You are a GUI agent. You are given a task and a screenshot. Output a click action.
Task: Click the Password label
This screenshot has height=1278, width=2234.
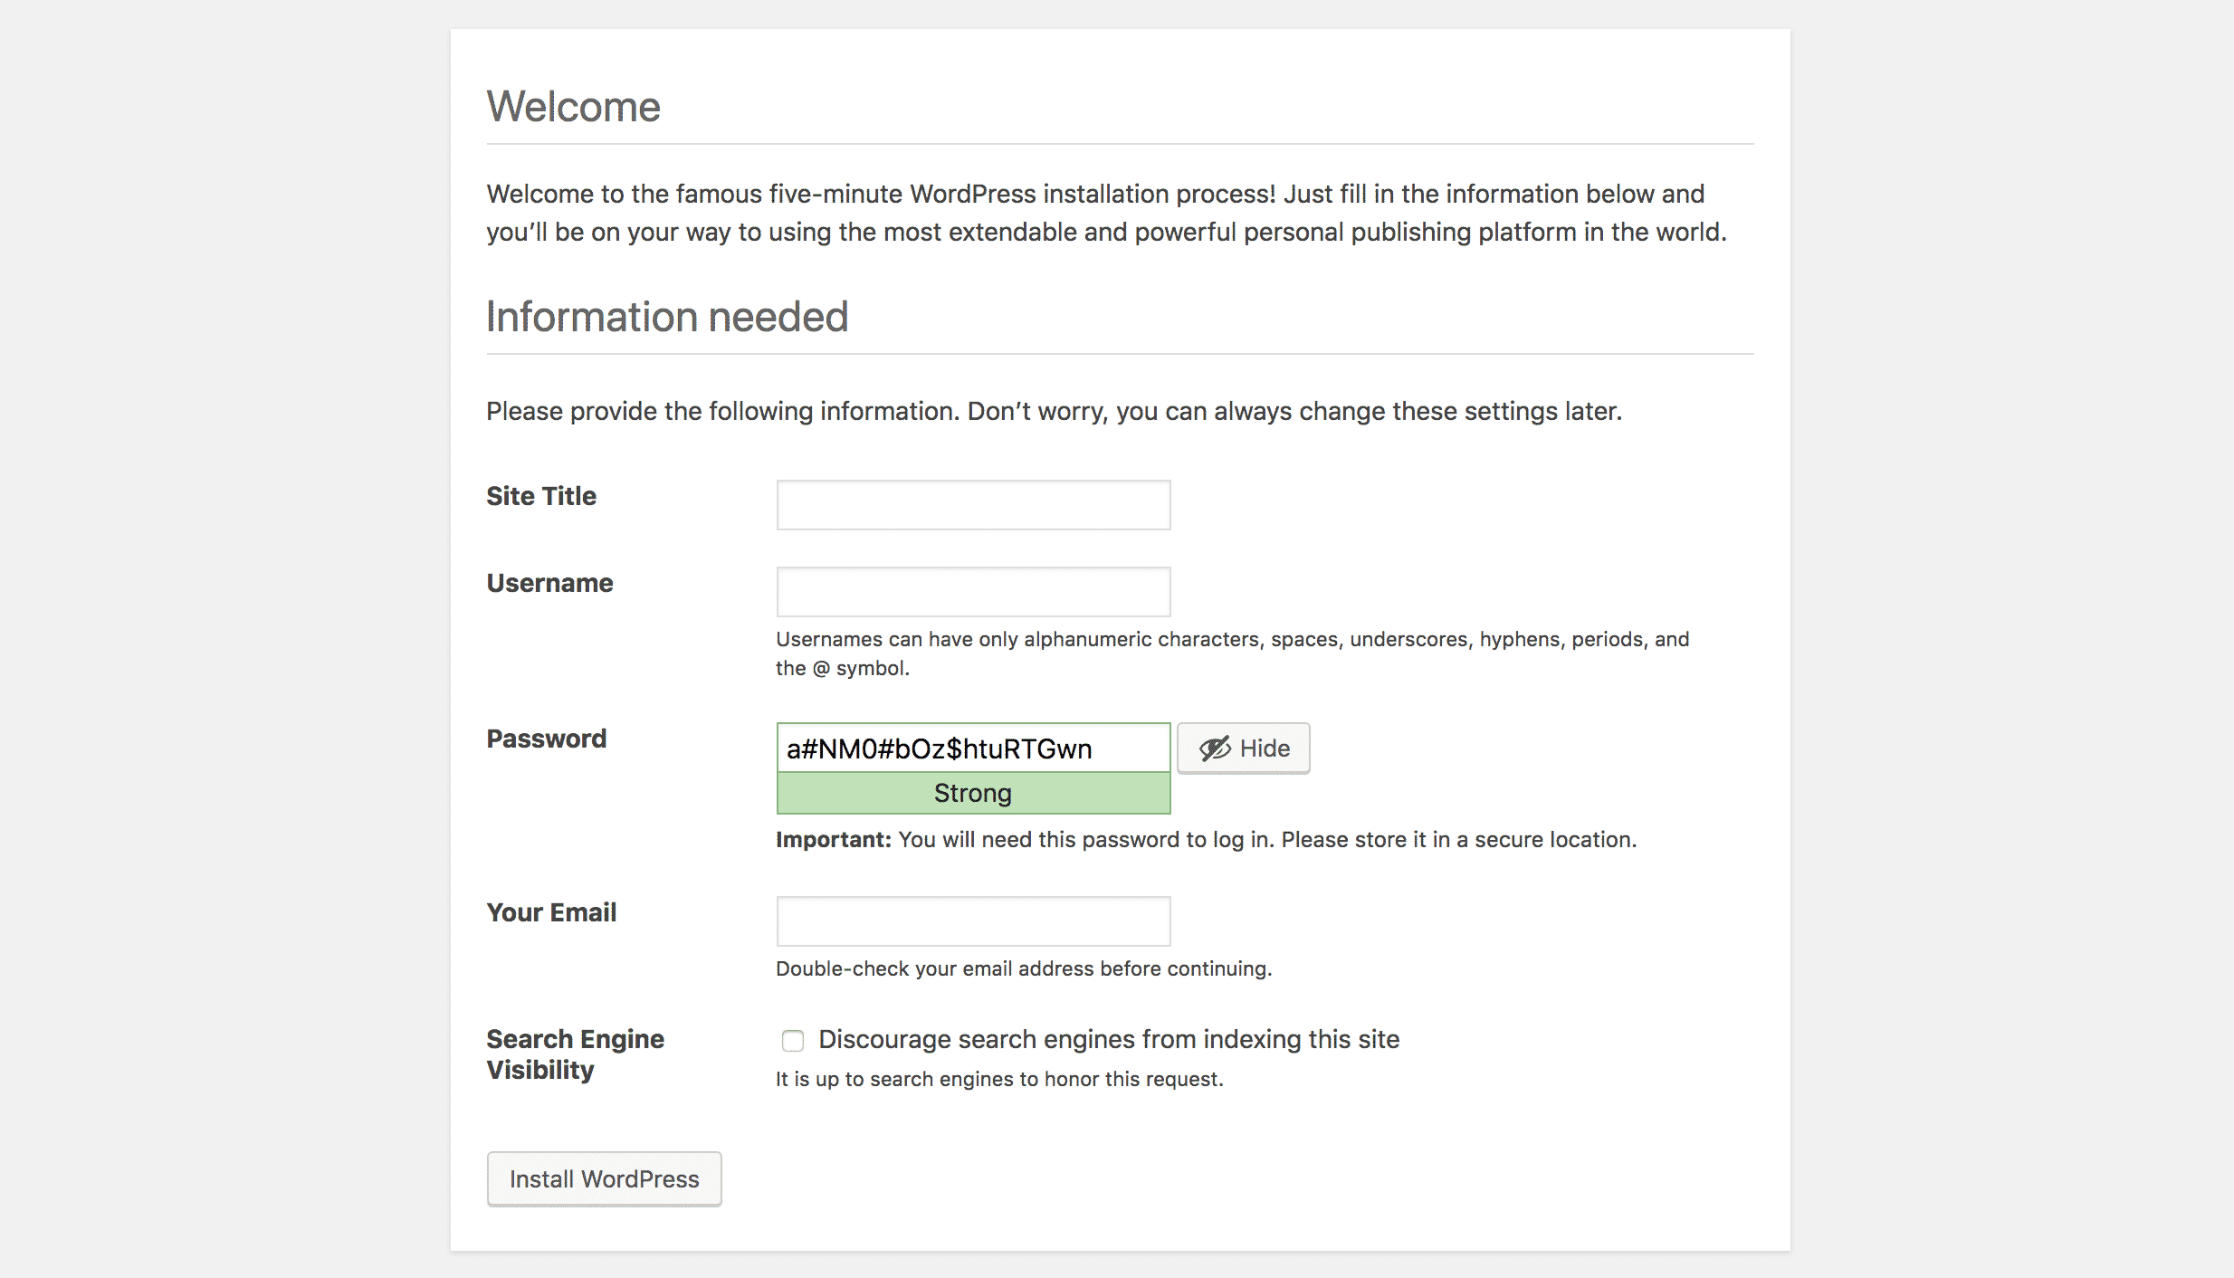(x=547, y=739)
